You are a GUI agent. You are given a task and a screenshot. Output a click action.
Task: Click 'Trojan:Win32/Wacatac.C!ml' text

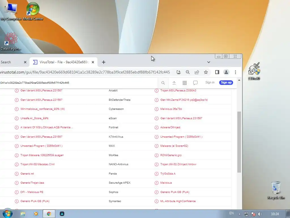click(x=37, y=164)
